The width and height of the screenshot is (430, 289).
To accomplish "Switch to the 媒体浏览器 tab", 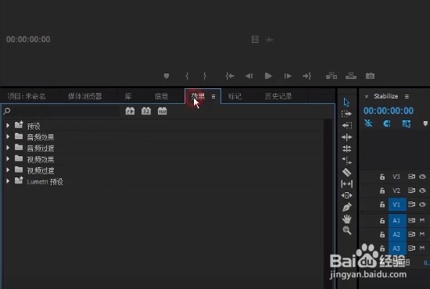I will (x=84, y=96).
